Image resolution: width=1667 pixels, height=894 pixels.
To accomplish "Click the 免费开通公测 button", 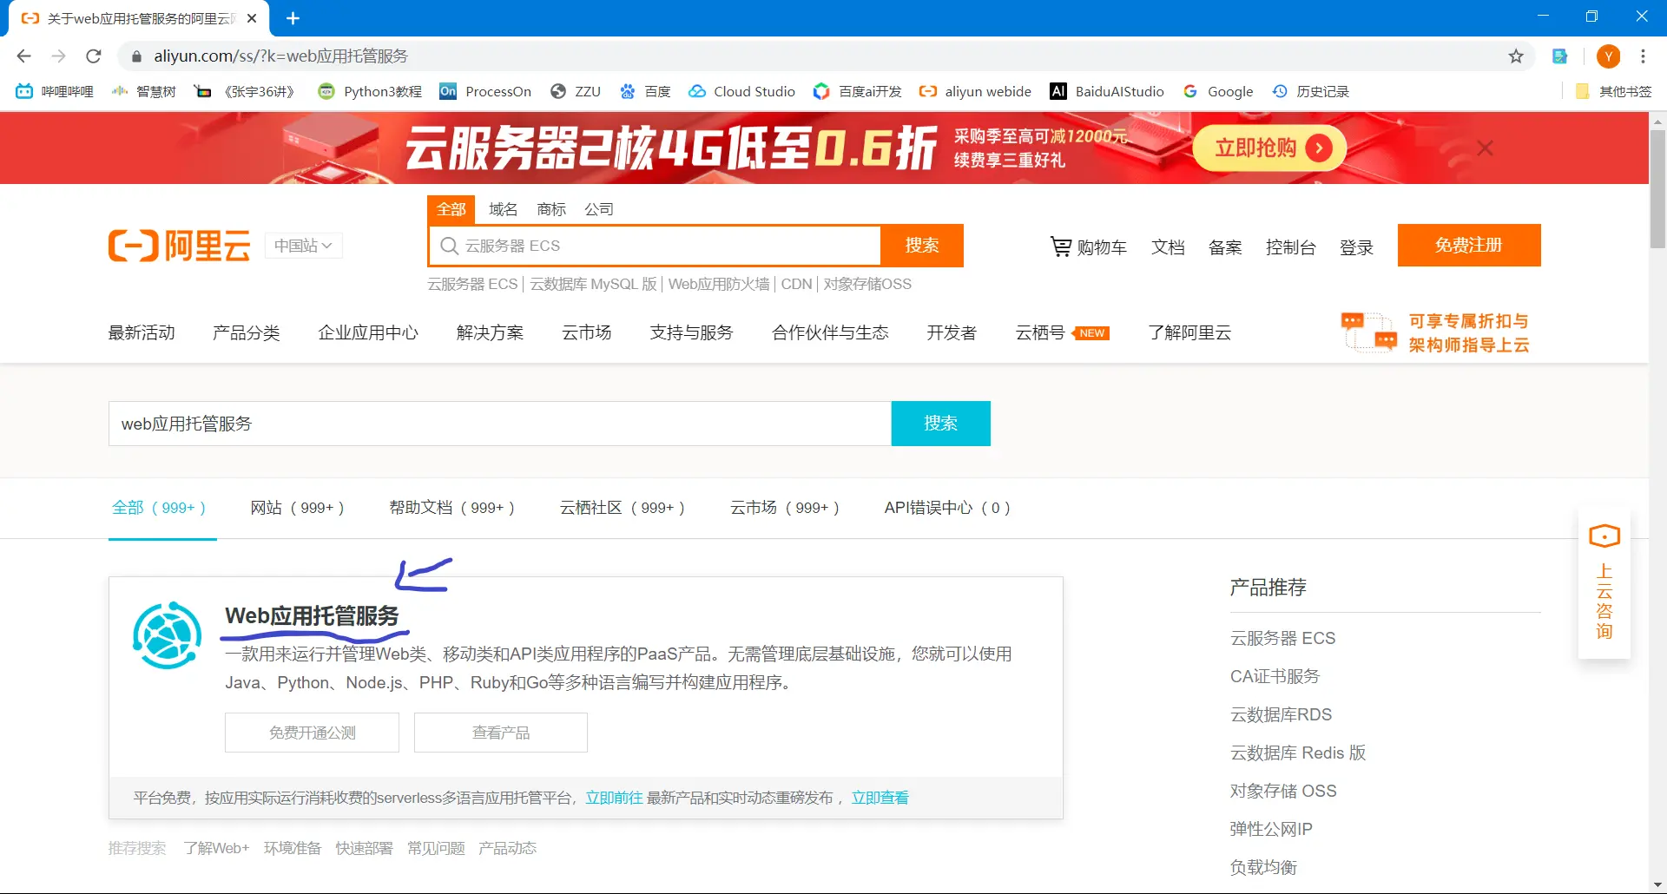I will 312,733.
